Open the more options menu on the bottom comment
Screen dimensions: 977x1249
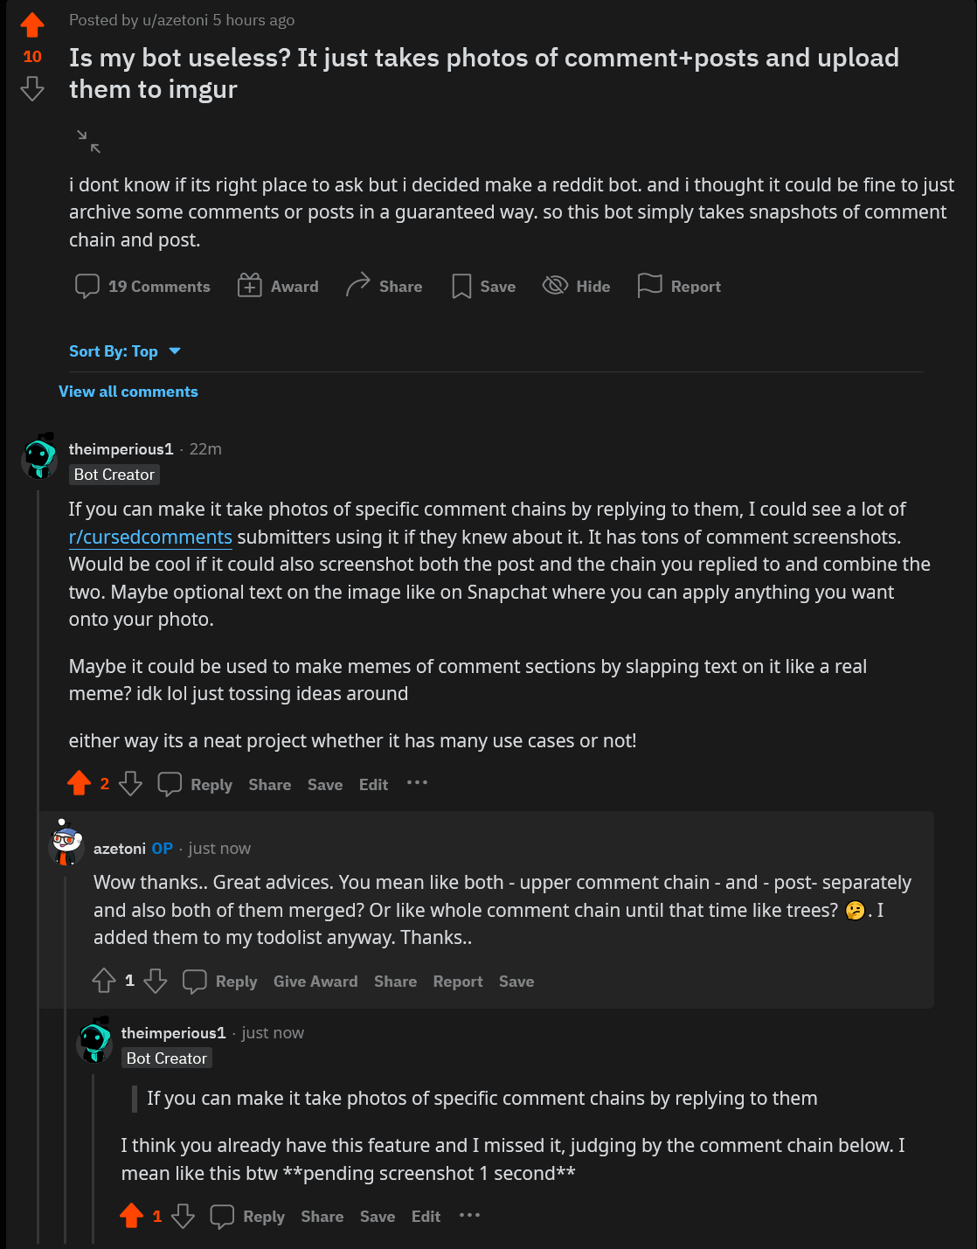pyautogui.click(x=469, y=1216)
